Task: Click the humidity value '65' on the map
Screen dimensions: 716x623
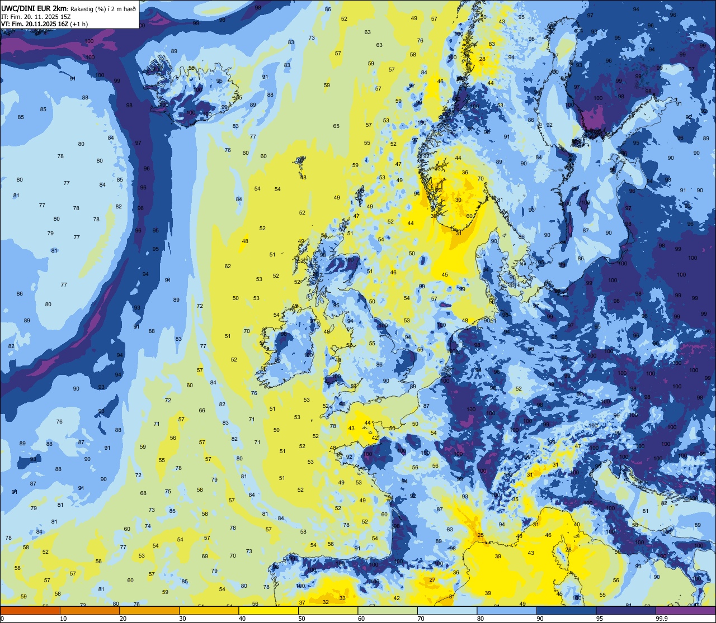Action: [x=336, y=126]
